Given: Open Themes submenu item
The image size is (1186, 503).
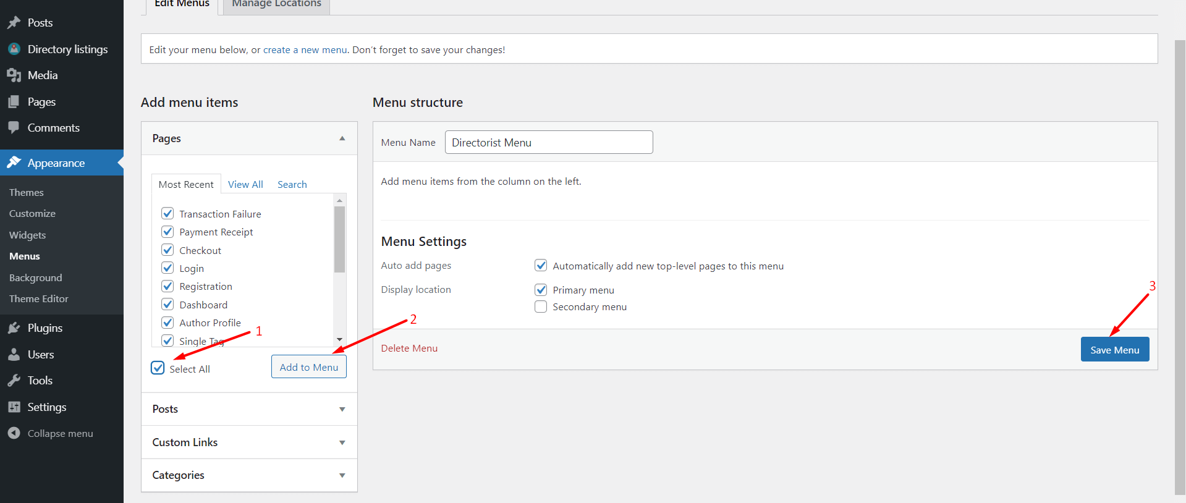Looking at the screenshot, I should 27,192.
